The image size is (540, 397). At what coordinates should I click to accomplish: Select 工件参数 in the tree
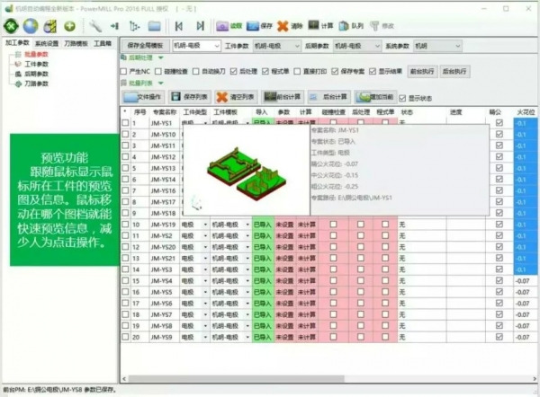click(36, 64)
